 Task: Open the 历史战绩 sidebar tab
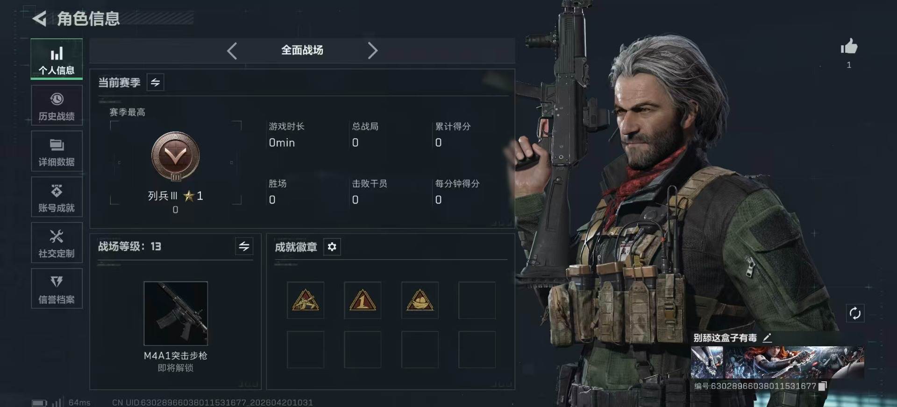57,105
